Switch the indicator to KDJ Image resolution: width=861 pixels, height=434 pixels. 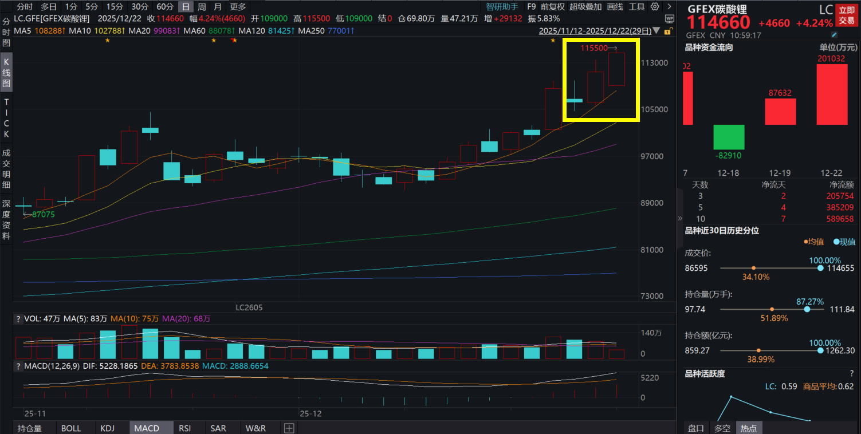coord(108,428)
